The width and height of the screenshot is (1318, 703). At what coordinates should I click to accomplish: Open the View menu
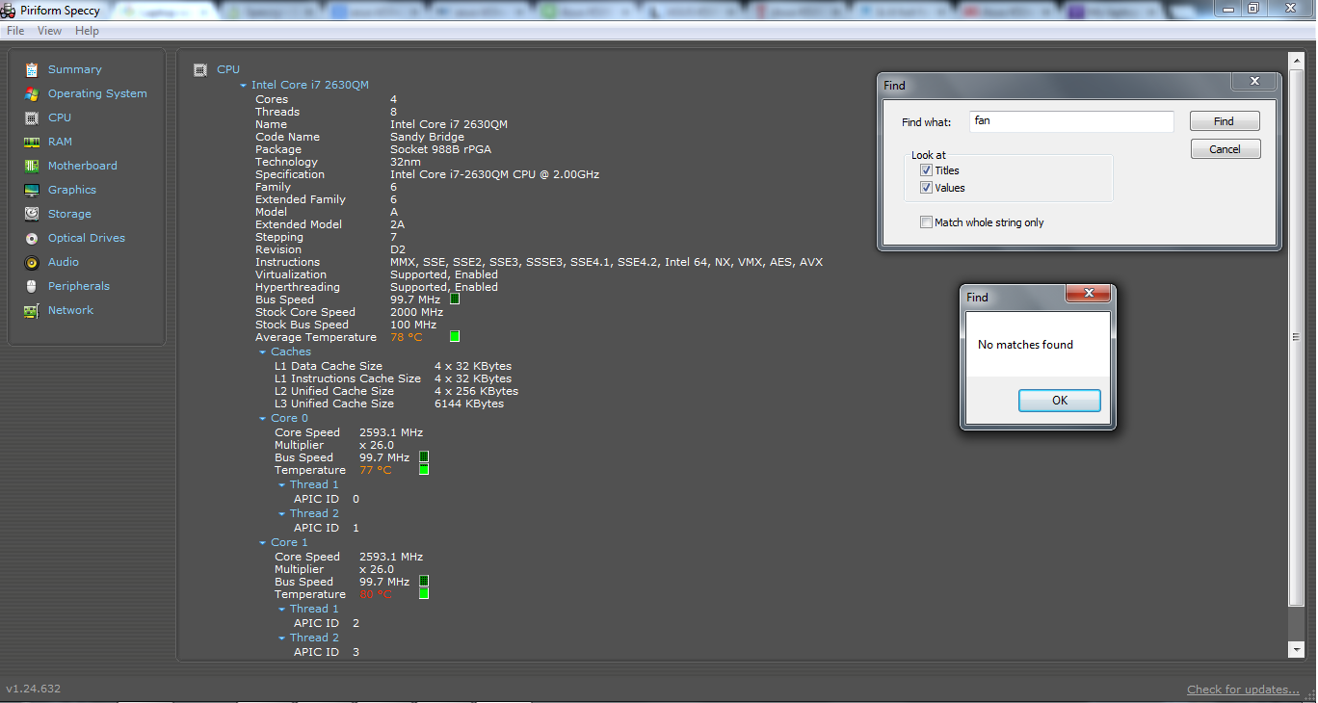pos(49,31)
